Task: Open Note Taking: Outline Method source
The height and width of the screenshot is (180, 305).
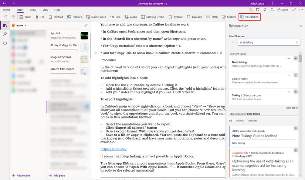Action: pyautogui.click(x=255, y=136)
